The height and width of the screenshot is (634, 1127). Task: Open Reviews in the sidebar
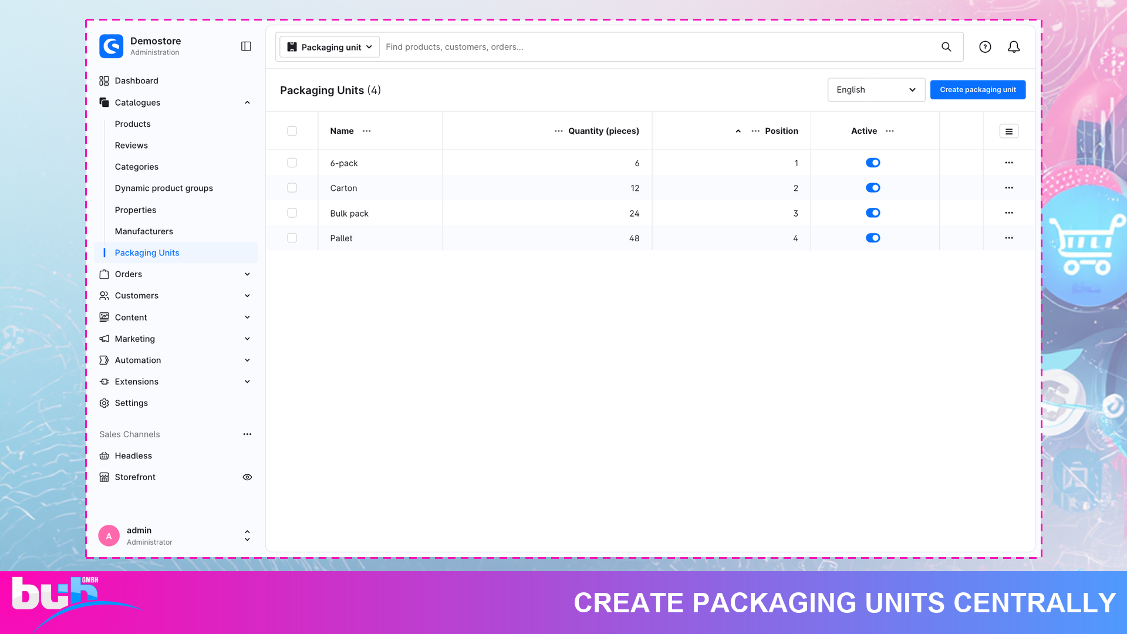(x=131, y=146)
